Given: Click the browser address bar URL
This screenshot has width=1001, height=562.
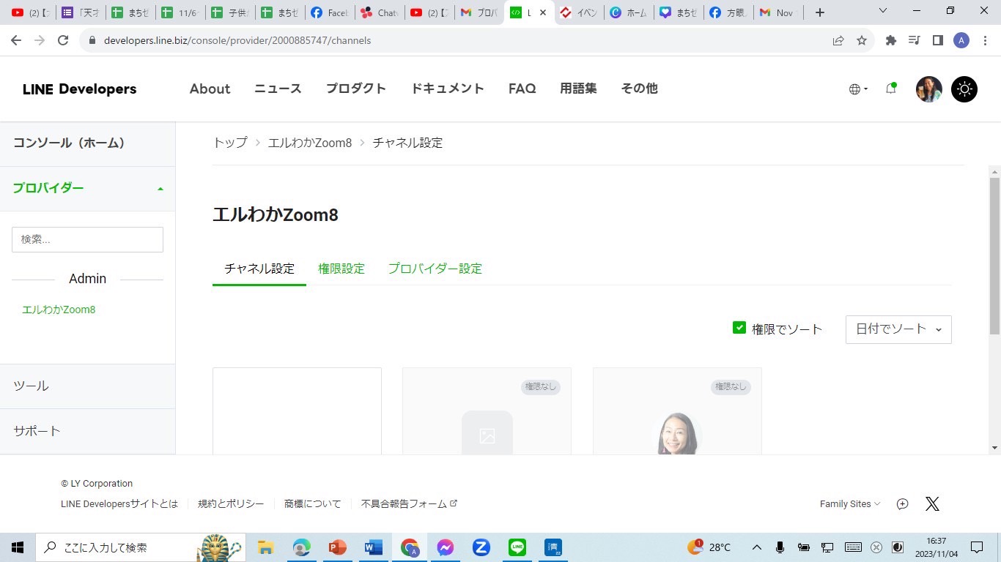Looking at the screenshot, I should click(237, 40).
